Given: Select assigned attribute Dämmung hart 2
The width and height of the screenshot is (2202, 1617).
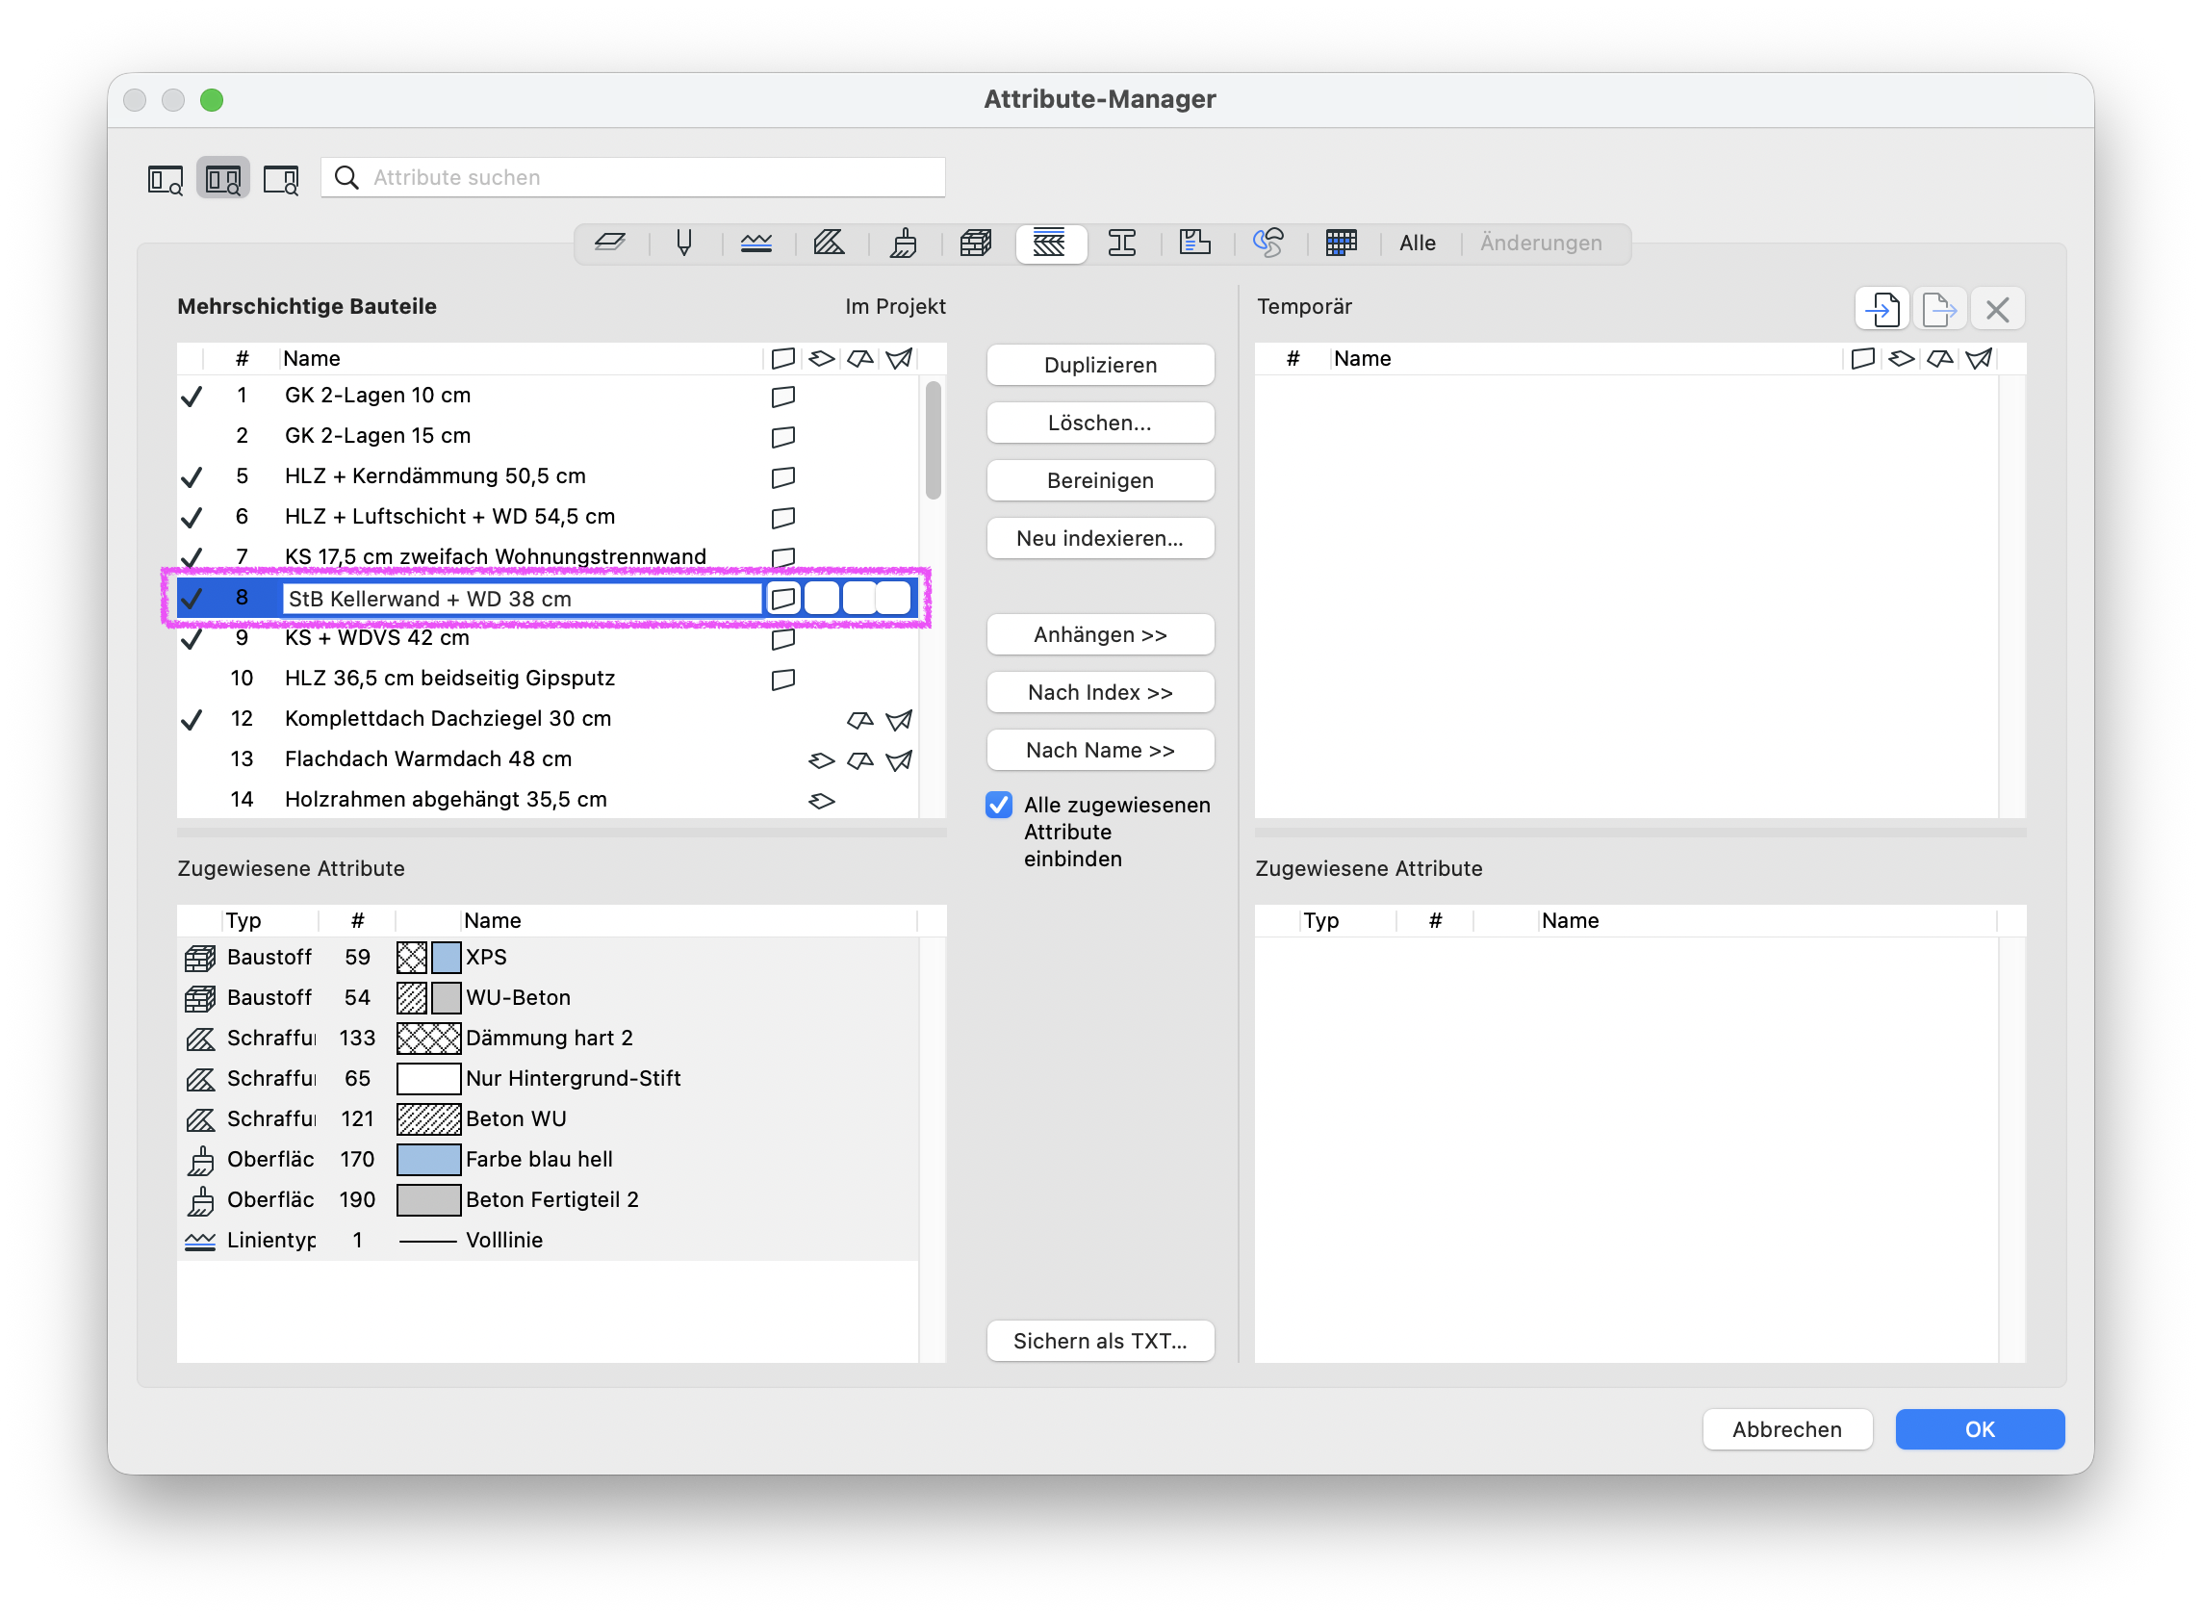Looking at the screenshot, I should point(548,1038).
